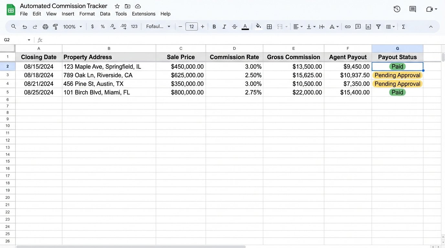Toggle bold formatting
445x248 pixels.
click(214, 26)
